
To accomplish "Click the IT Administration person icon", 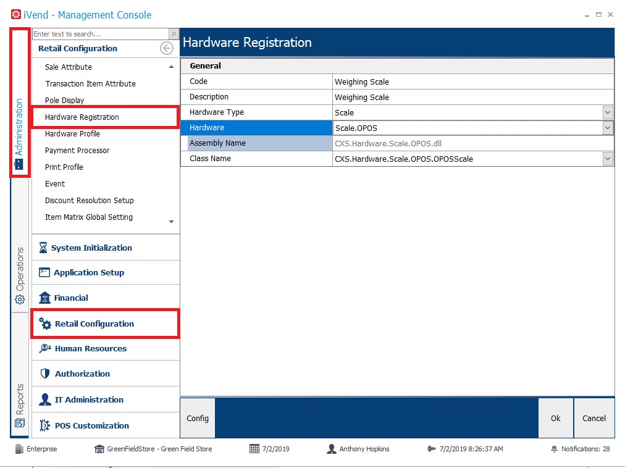I will pos(45,399).
